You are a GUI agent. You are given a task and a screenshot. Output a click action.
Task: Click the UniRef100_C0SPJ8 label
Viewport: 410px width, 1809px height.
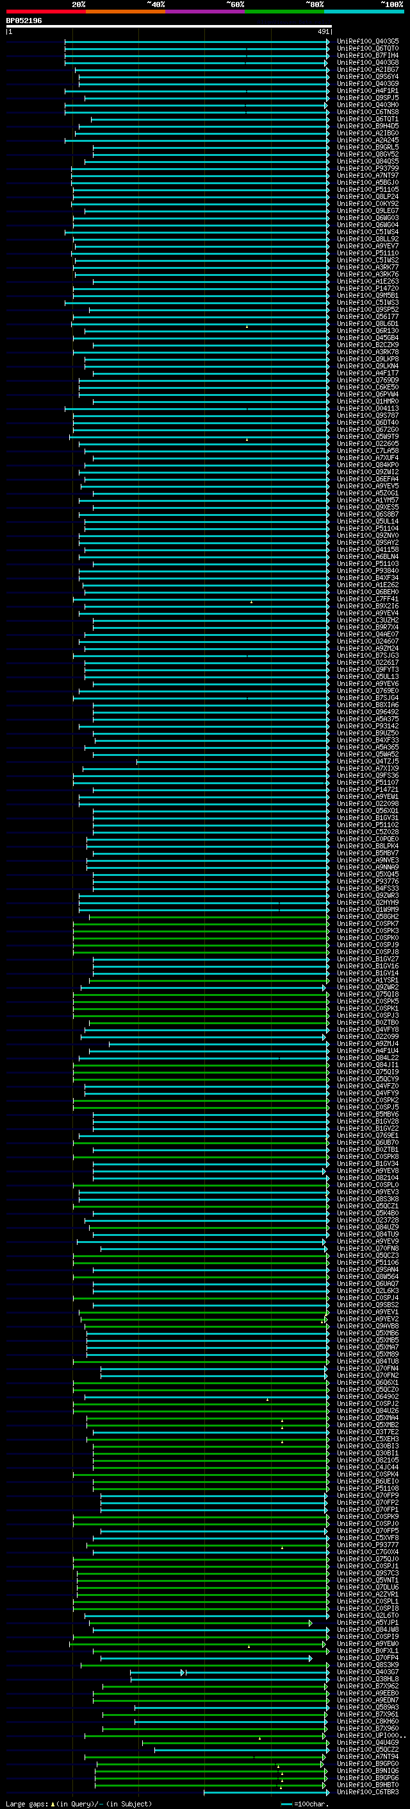[x=368, y=952]
